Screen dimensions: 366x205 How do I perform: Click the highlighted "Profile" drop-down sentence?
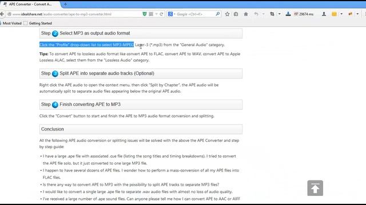pos(86,44)
